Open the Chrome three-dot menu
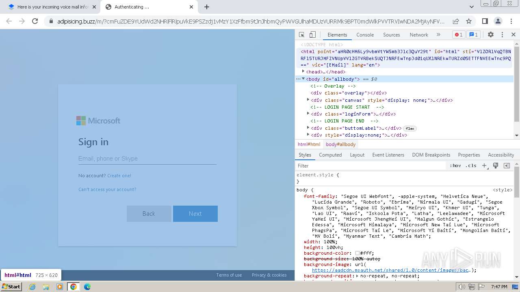This screenshot has height=292, width=520. (x=511, y=21)
